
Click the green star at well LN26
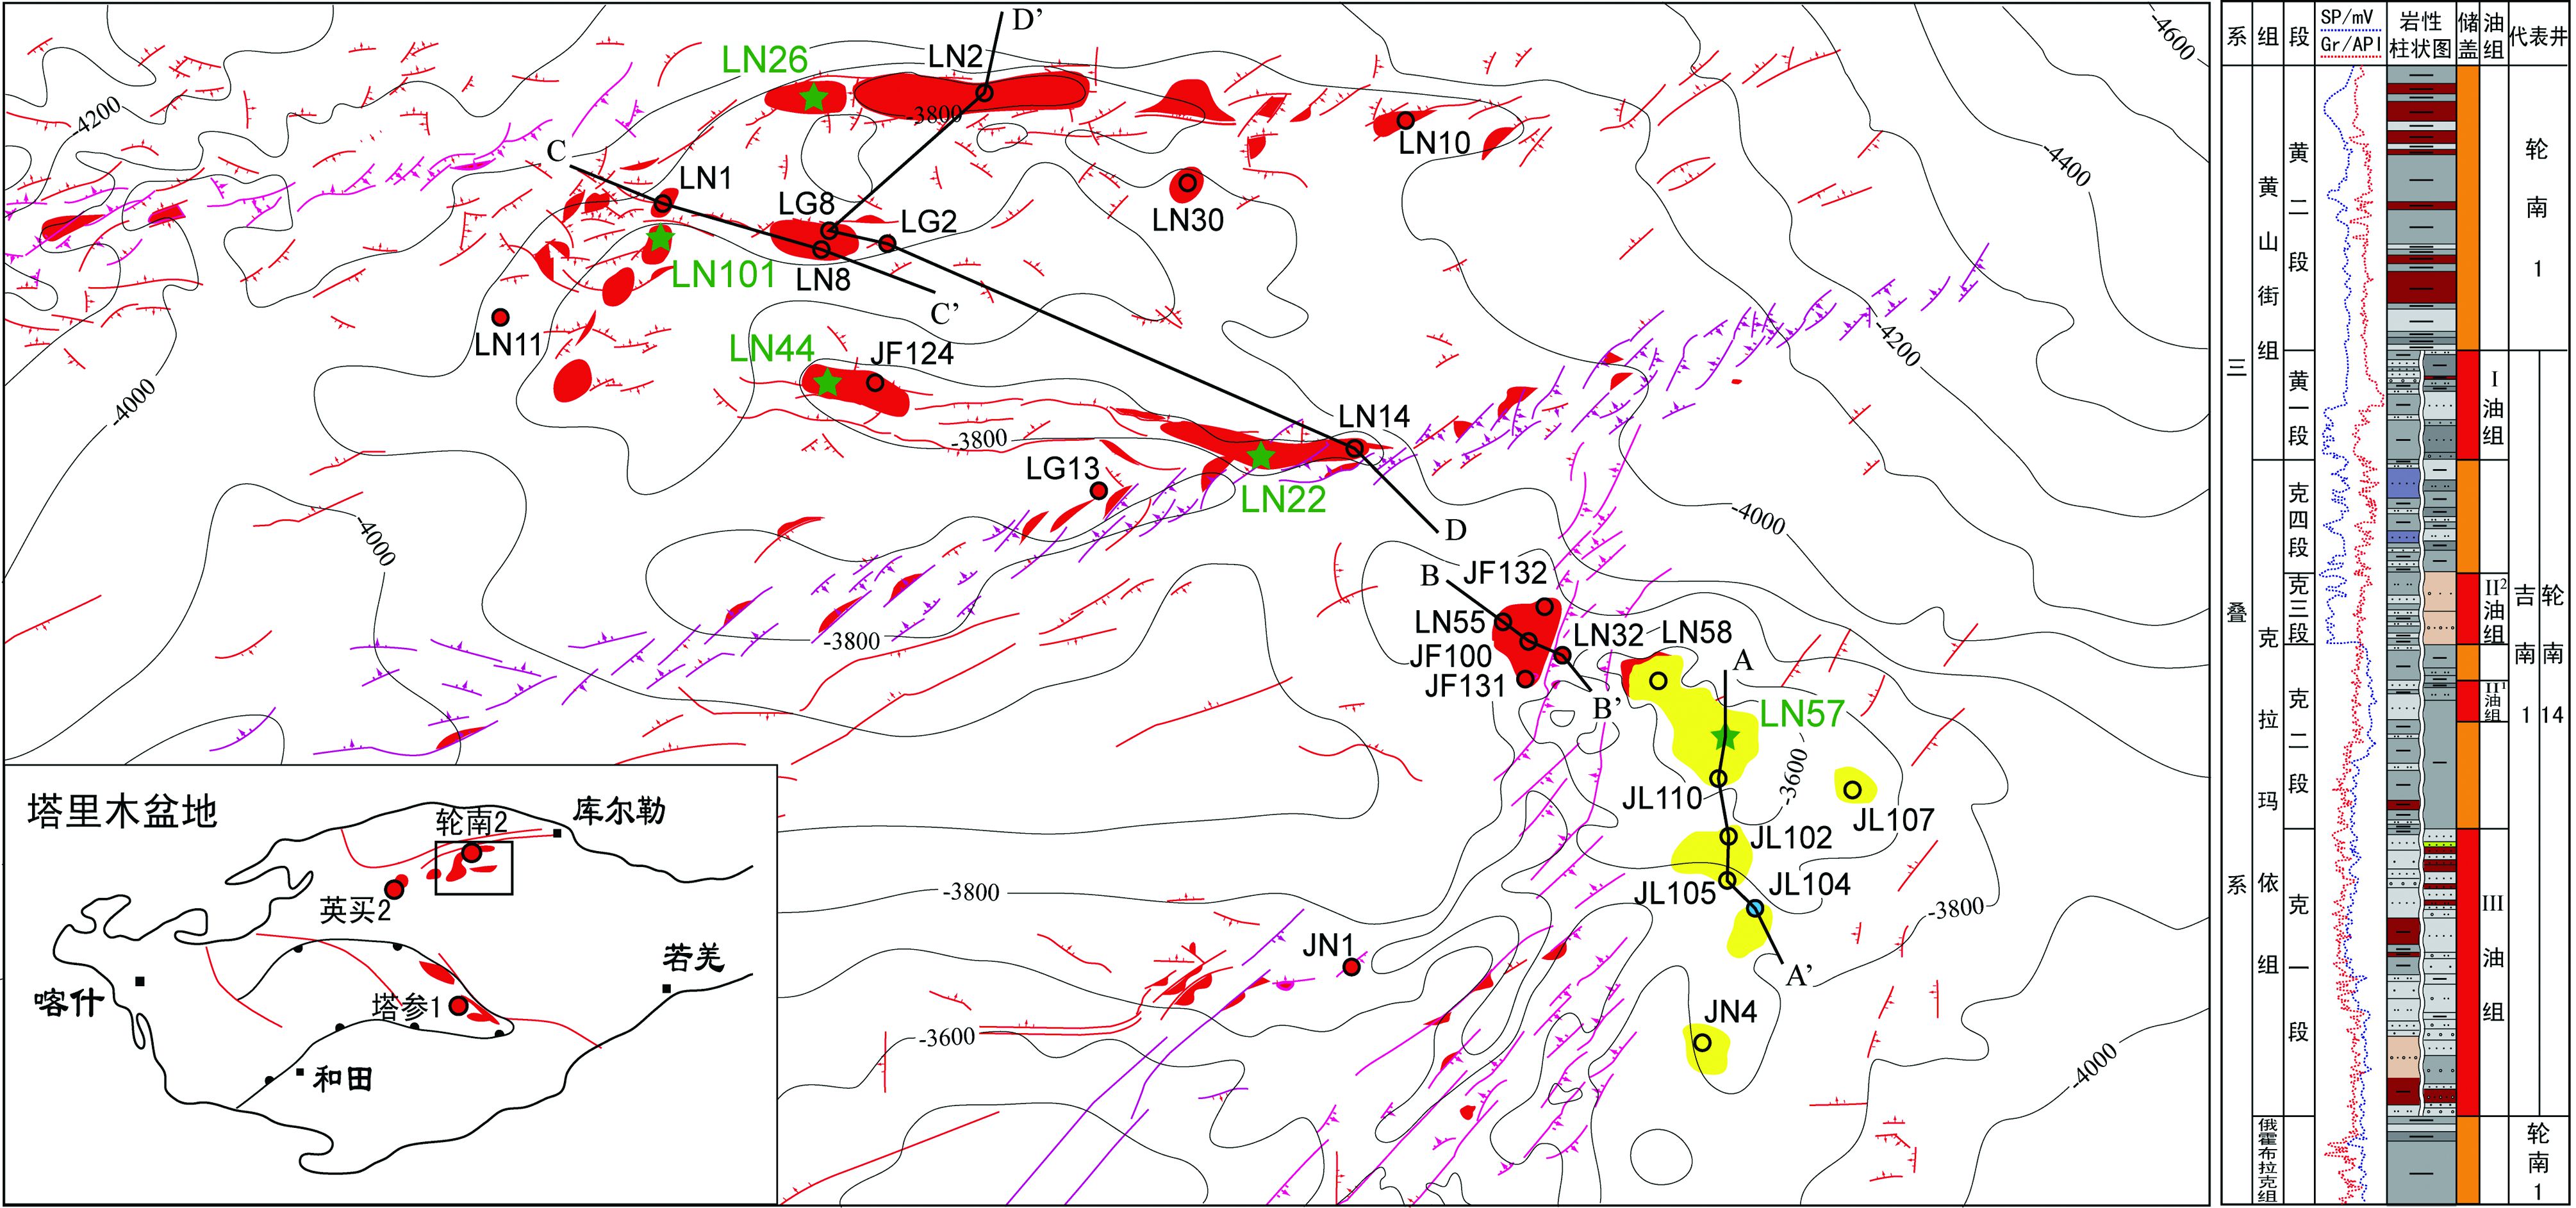(x=814, y=97)
